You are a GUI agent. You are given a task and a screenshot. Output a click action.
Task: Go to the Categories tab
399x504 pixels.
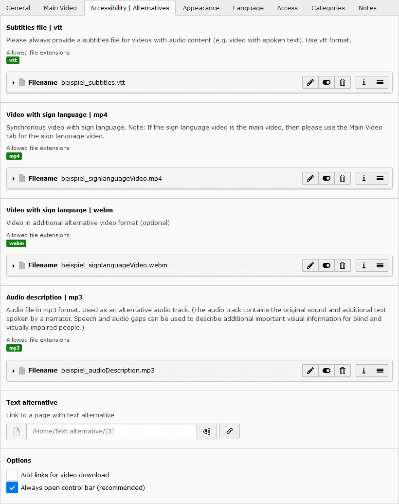tap(328, 8)
